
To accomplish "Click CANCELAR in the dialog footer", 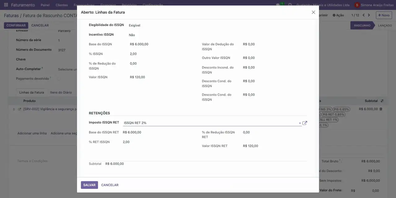I will [110, 185].
